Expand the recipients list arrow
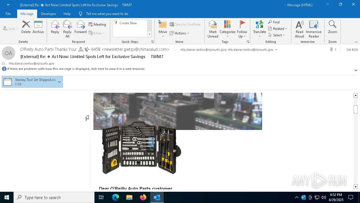360x203 pixels. (276, 50)
